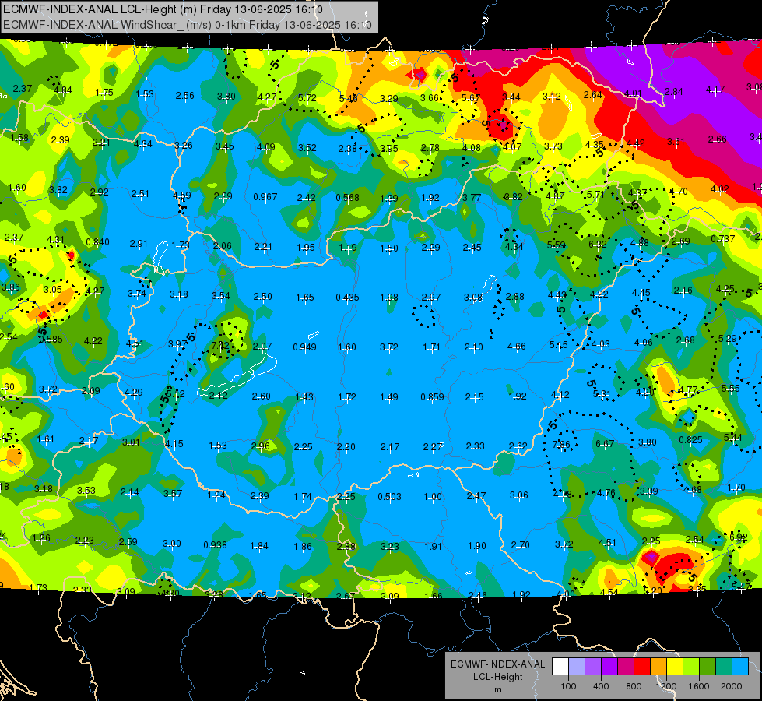Viewport: 762px width, 701px height.
Task: Click the legend label 2000
Action: pyautogui.click(x=732, y=686)
